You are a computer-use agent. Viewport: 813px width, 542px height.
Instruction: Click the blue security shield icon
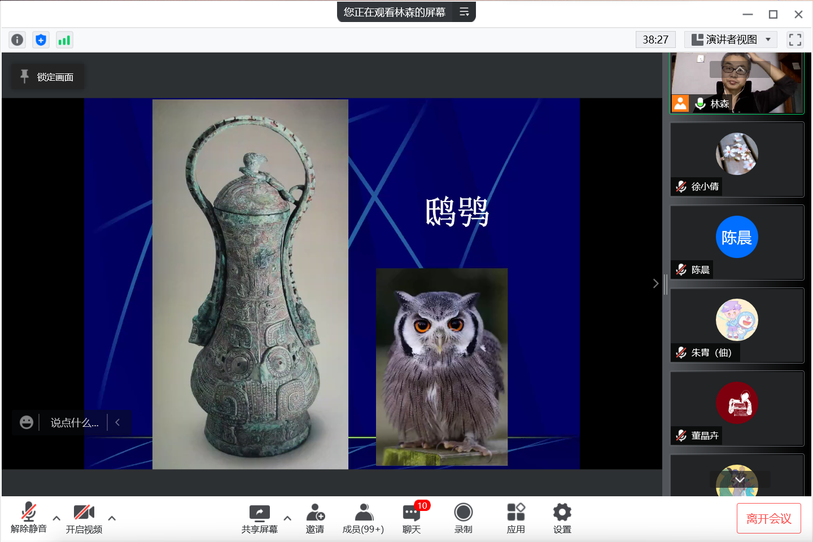point(41,40)
